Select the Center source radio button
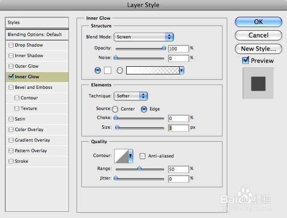The width and height of the screenshot is (287, 218). click(115, 109)
